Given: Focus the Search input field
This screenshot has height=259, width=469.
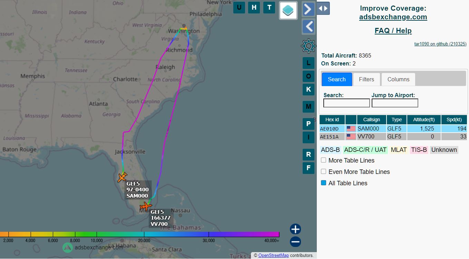Looking at the screenshot, I should point(346,103).
